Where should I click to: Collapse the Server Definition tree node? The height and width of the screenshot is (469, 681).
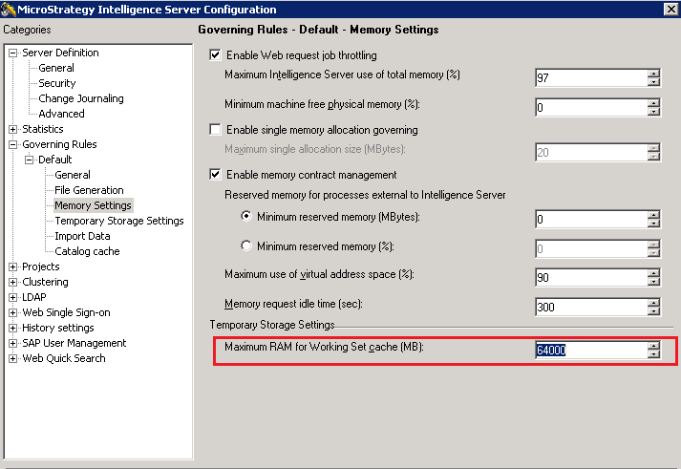pyautogui.click(x=12, y=53)
